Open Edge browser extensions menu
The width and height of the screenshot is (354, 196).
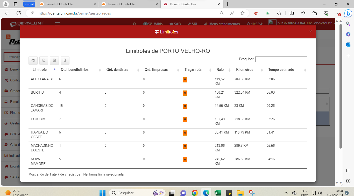click(279, 13)
